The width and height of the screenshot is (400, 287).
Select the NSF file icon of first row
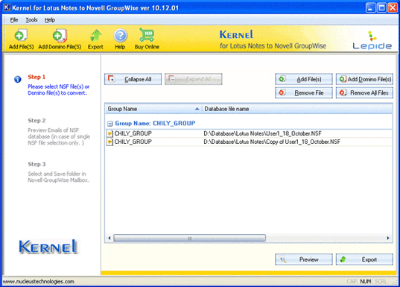109,133
